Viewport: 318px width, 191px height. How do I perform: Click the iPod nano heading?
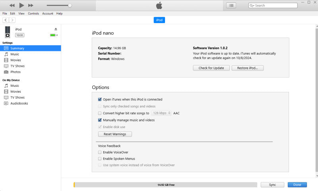click(x=103, y=33)
